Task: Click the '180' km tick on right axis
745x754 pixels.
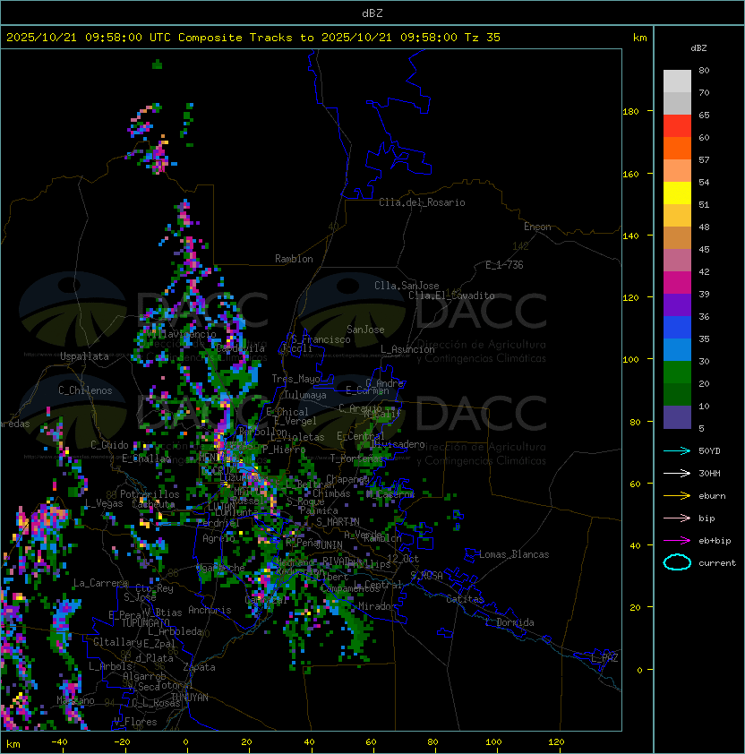Action: [630, 112]
